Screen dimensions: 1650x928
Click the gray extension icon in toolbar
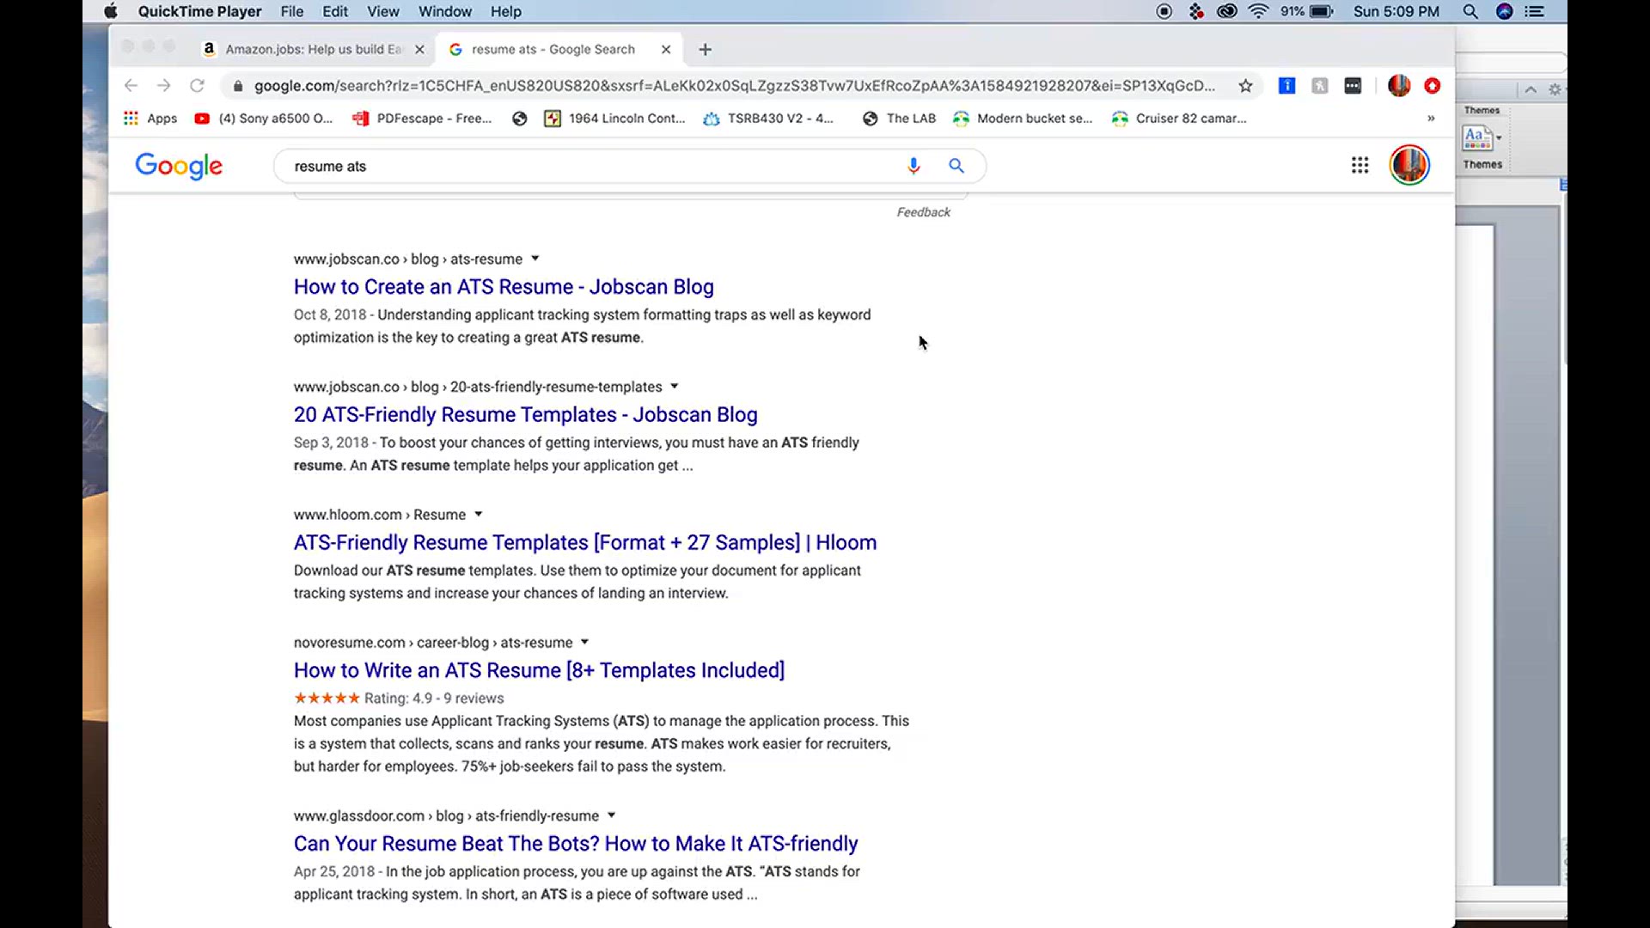pos(1320,86)
